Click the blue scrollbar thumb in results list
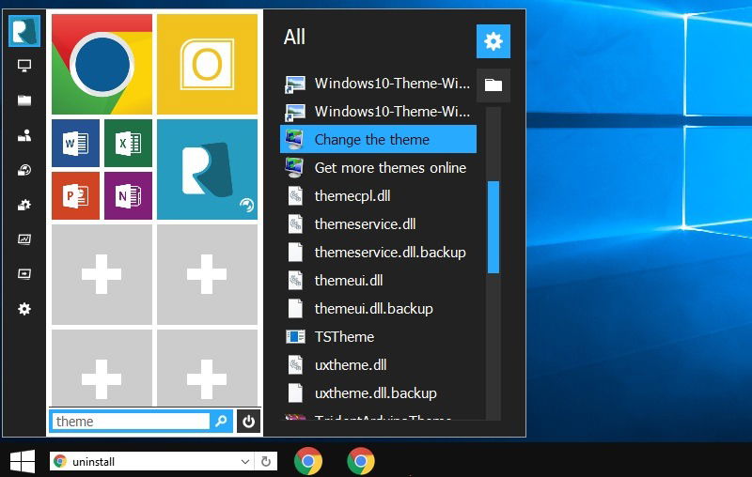Viewport: 752px width, 477px height. [x=493, y=227]
